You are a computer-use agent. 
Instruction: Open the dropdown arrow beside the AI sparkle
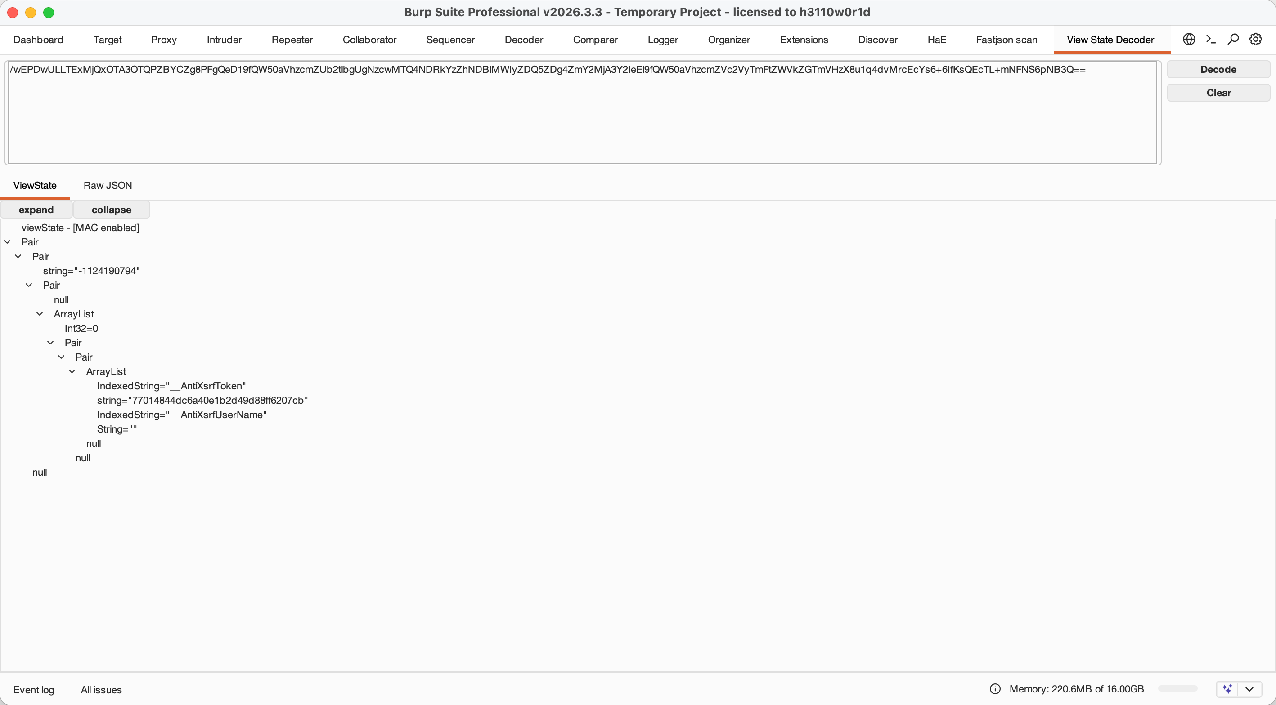pos(1249,689)
